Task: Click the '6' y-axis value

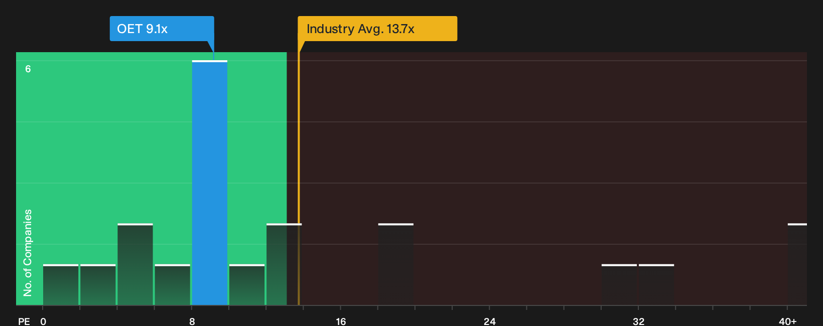Action: click(x=28, y=69)
